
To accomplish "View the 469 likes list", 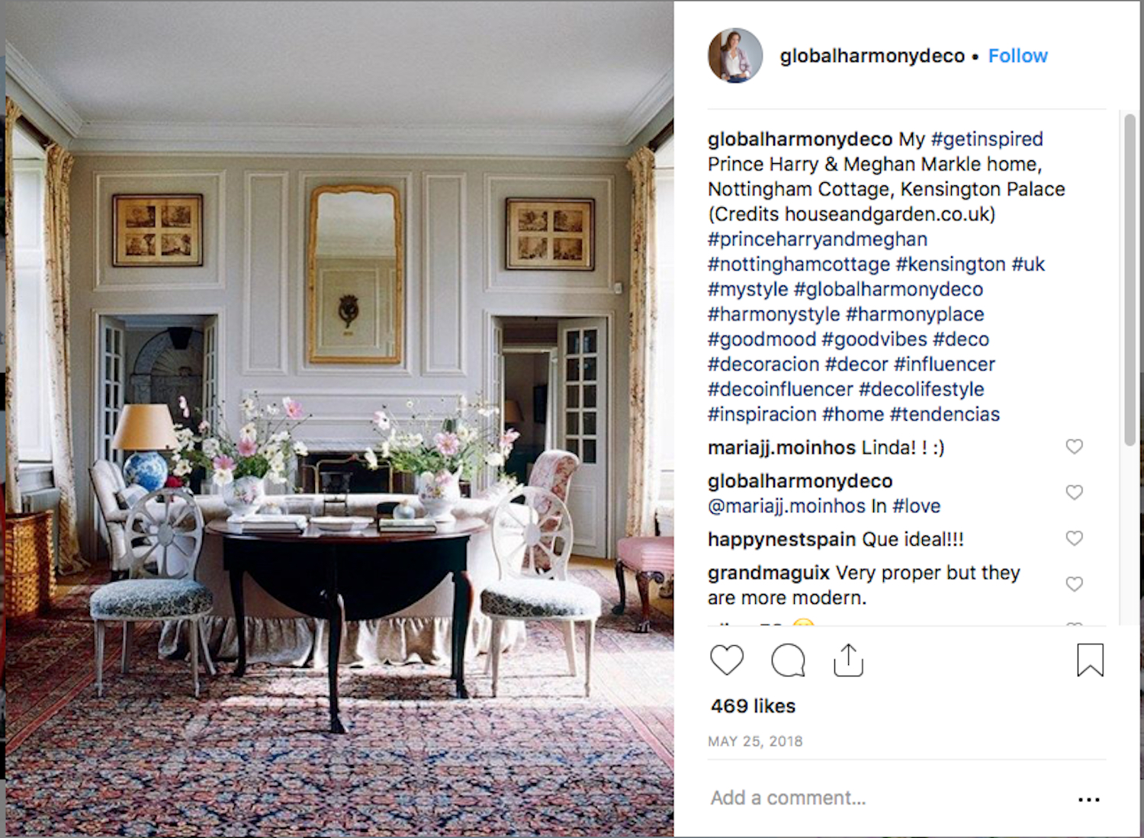I will 753,706.
